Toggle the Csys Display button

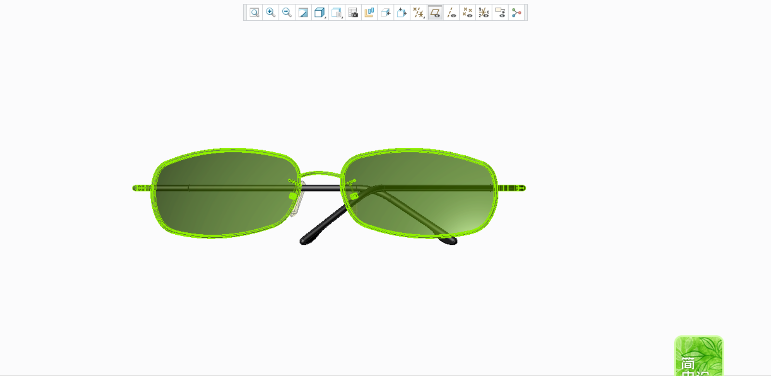[484, 13]
